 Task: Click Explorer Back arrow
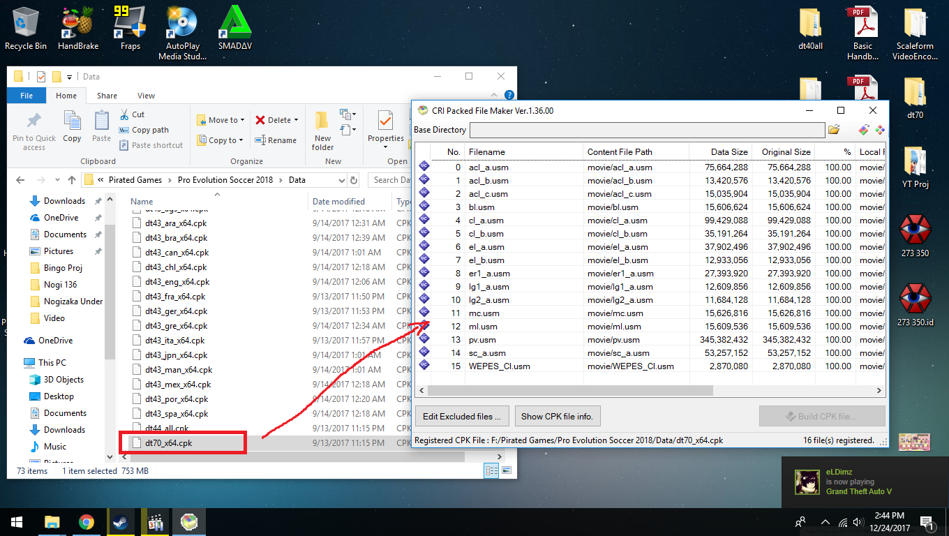(x=19, y=180)
